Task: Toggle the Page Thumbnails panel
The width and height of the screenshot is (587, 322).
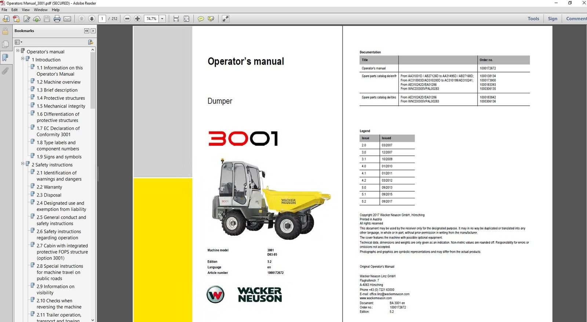Action: (5, 44)
